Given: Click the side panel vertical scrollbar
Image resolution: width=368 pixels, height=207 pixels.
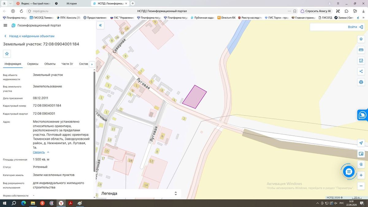Looking at the screenshot, I should [94, 122].
